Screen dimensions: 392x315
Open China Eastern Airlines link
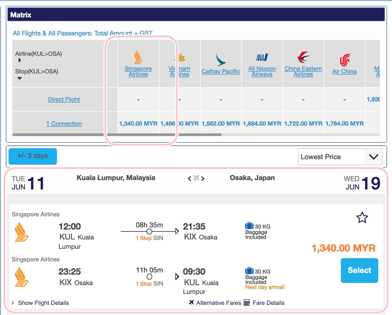(x=303, y=71)
